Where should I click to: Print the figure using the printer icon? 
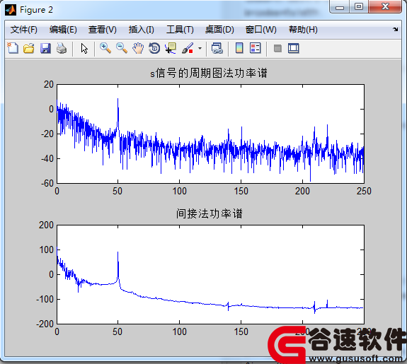tap(62, 48)
